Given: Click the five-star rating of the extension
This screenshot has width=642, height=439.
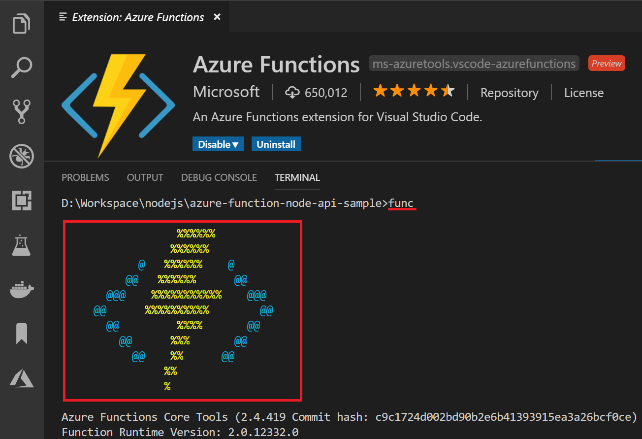Looking at the screenshot, I should click(x=414, y=91).
